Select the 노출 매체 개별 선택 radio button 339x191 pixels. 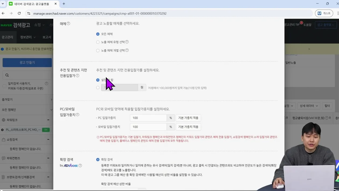click(98, 50)
